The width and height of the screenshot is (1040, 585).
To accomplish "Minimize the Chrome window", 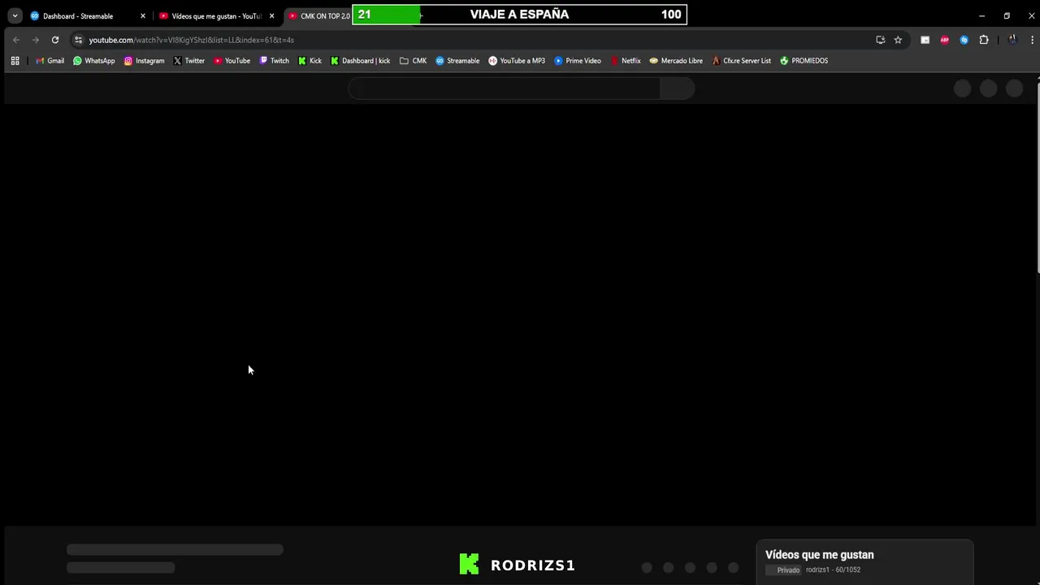I will (x=981, y=15).
